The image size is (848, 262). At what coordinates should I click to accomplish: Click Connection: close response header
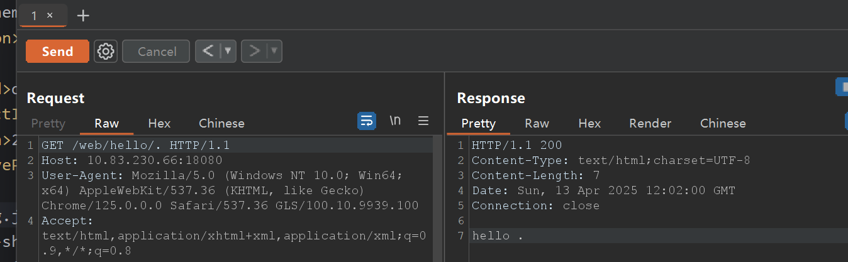point(535,205)
